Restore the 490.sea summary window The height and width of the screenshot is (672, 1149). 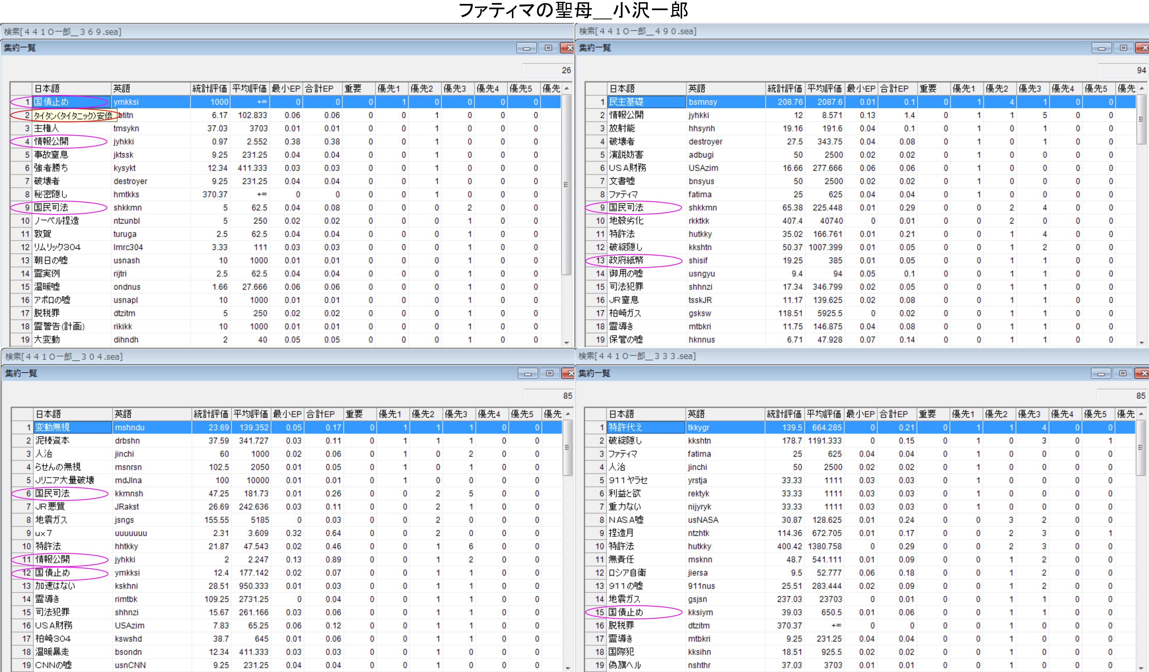click(1123, 48)
